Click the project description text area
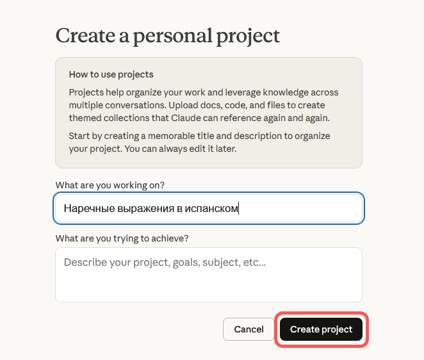Screen dimensions: 424x360 [209, 274]
